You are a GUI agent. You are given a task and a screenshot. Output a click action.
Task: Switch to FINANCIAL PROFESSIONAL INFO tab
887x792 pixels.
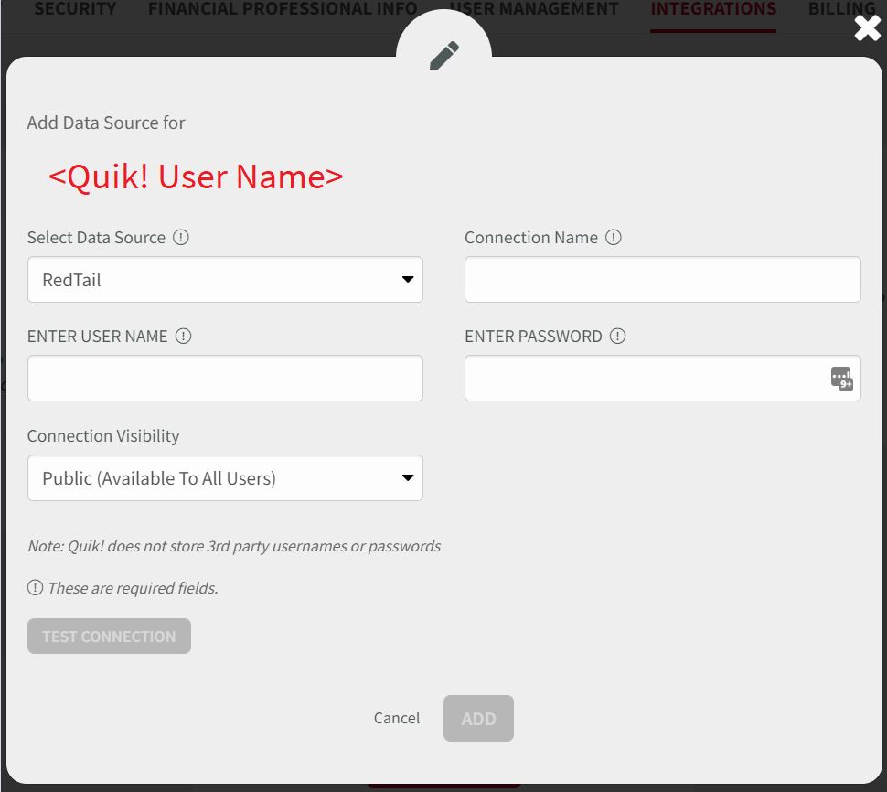pyautogui.click(x=283, y=8)
